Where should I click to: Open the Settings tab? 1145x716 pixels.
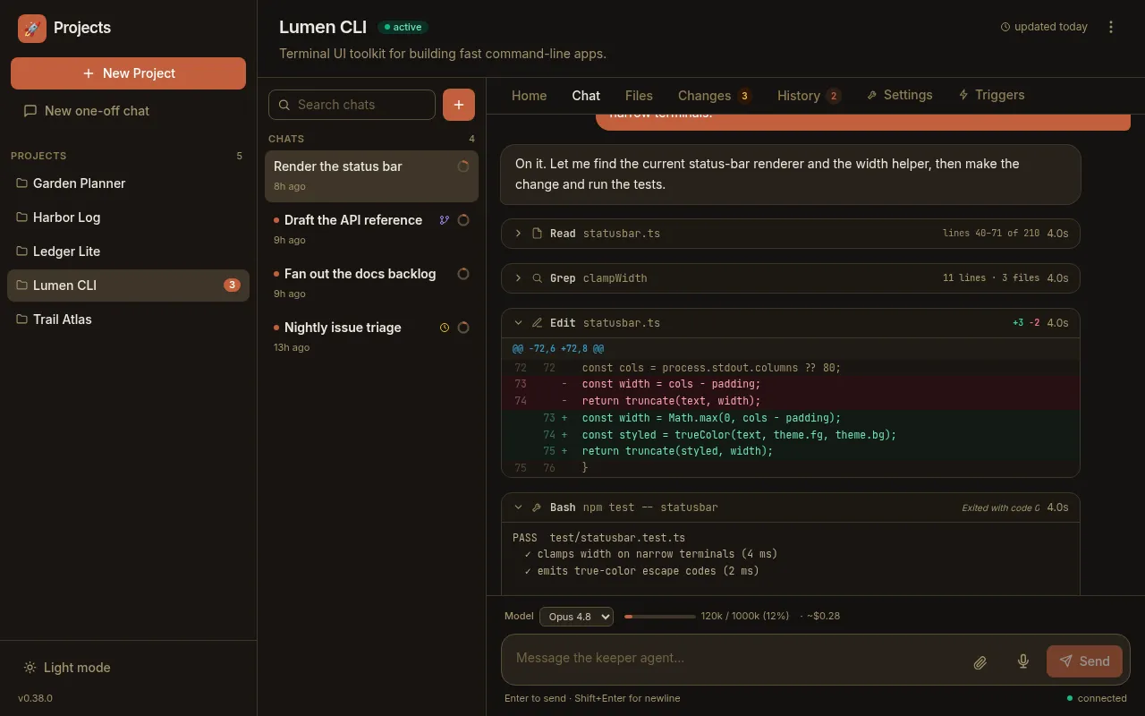coord(899,95)
